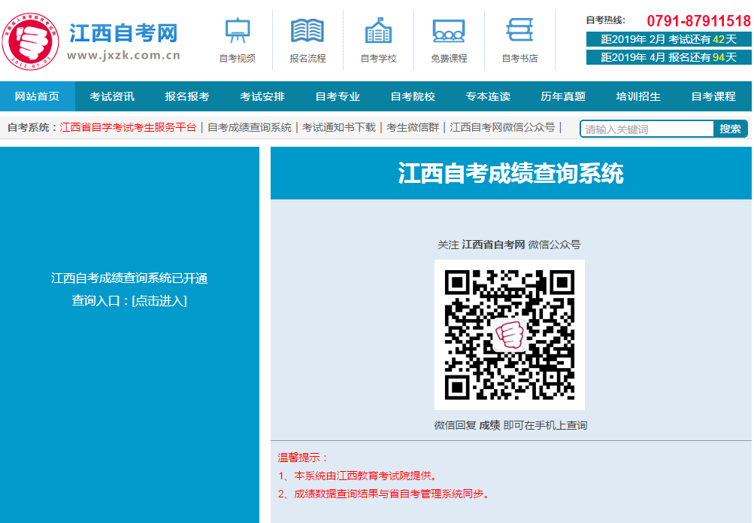
Task: Click the 自考学校 building icon
Action: pos(378,31)
